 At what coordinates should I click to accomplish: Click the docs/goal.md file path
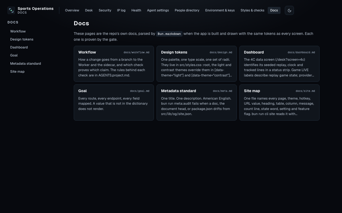pos(140,91)
